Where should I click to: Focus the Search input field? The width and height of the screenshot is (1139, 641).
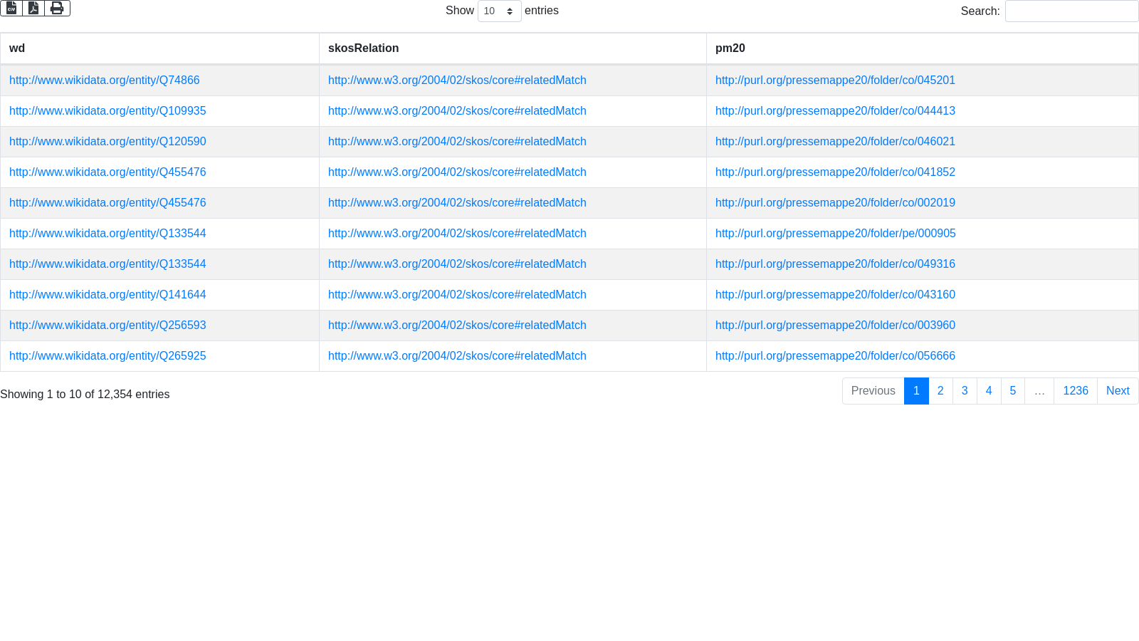point(1071,11)
